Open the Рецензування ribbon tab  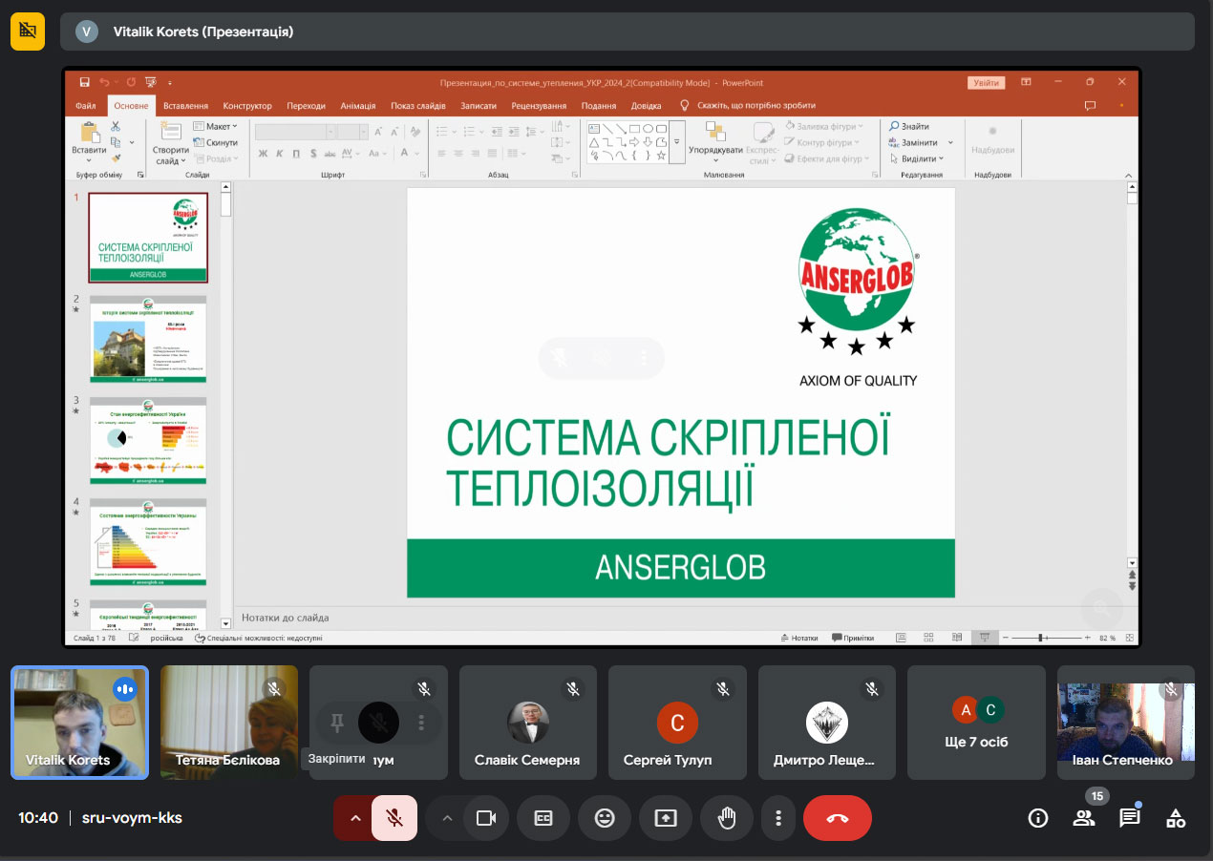tap(539, 106)
